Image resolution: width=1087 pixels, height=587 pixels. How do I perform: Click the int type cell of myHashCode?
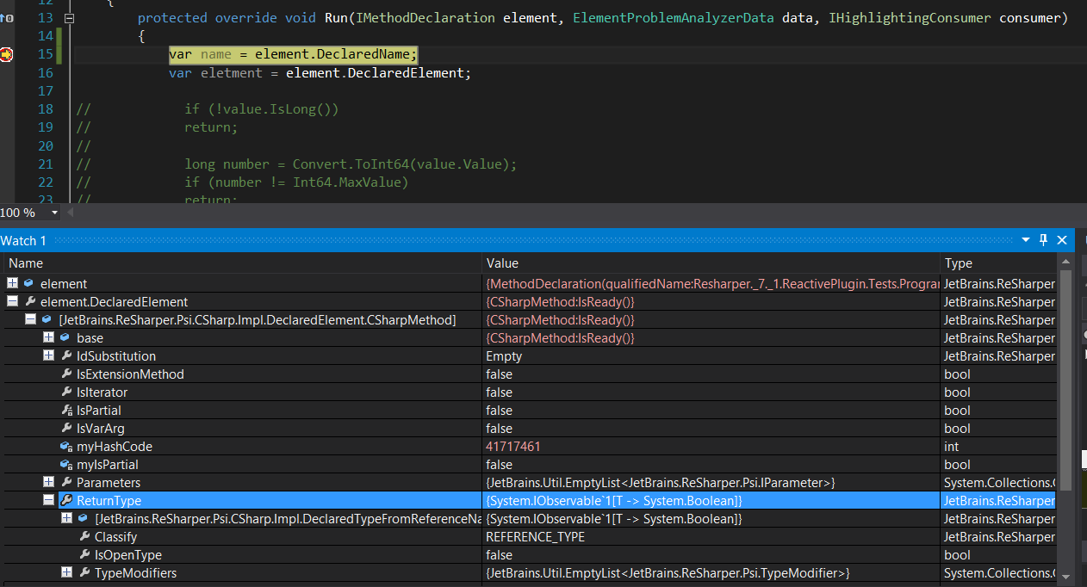[951, 446]
